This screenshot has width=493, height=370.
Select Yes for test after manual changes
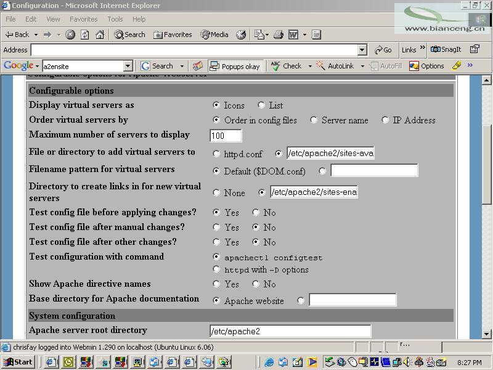pos(216,227)
